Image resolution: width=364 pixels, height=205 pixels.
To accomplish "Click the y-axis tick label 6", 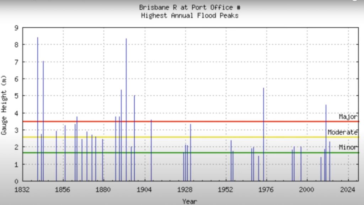I will [16, 79].
